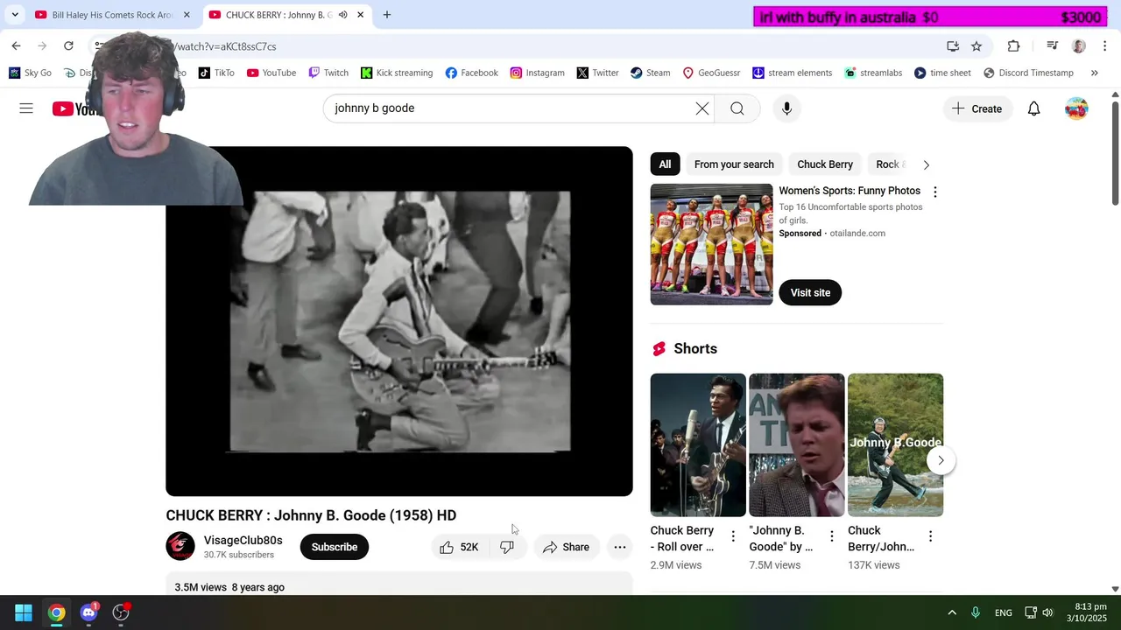This screenshot has height=630, width=1121.
Task: Open the streamlabs bookmark
Action: [x=873, y=73]
